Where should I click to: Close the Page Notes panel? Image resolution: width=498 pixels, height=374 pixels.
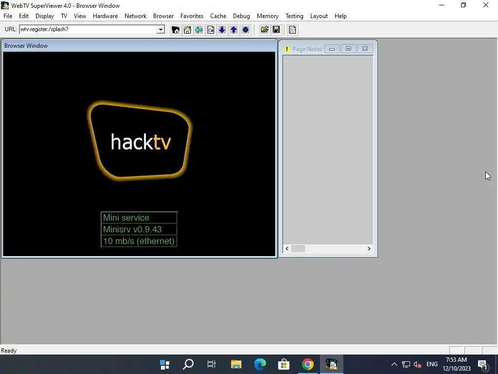tap(365, 49)
